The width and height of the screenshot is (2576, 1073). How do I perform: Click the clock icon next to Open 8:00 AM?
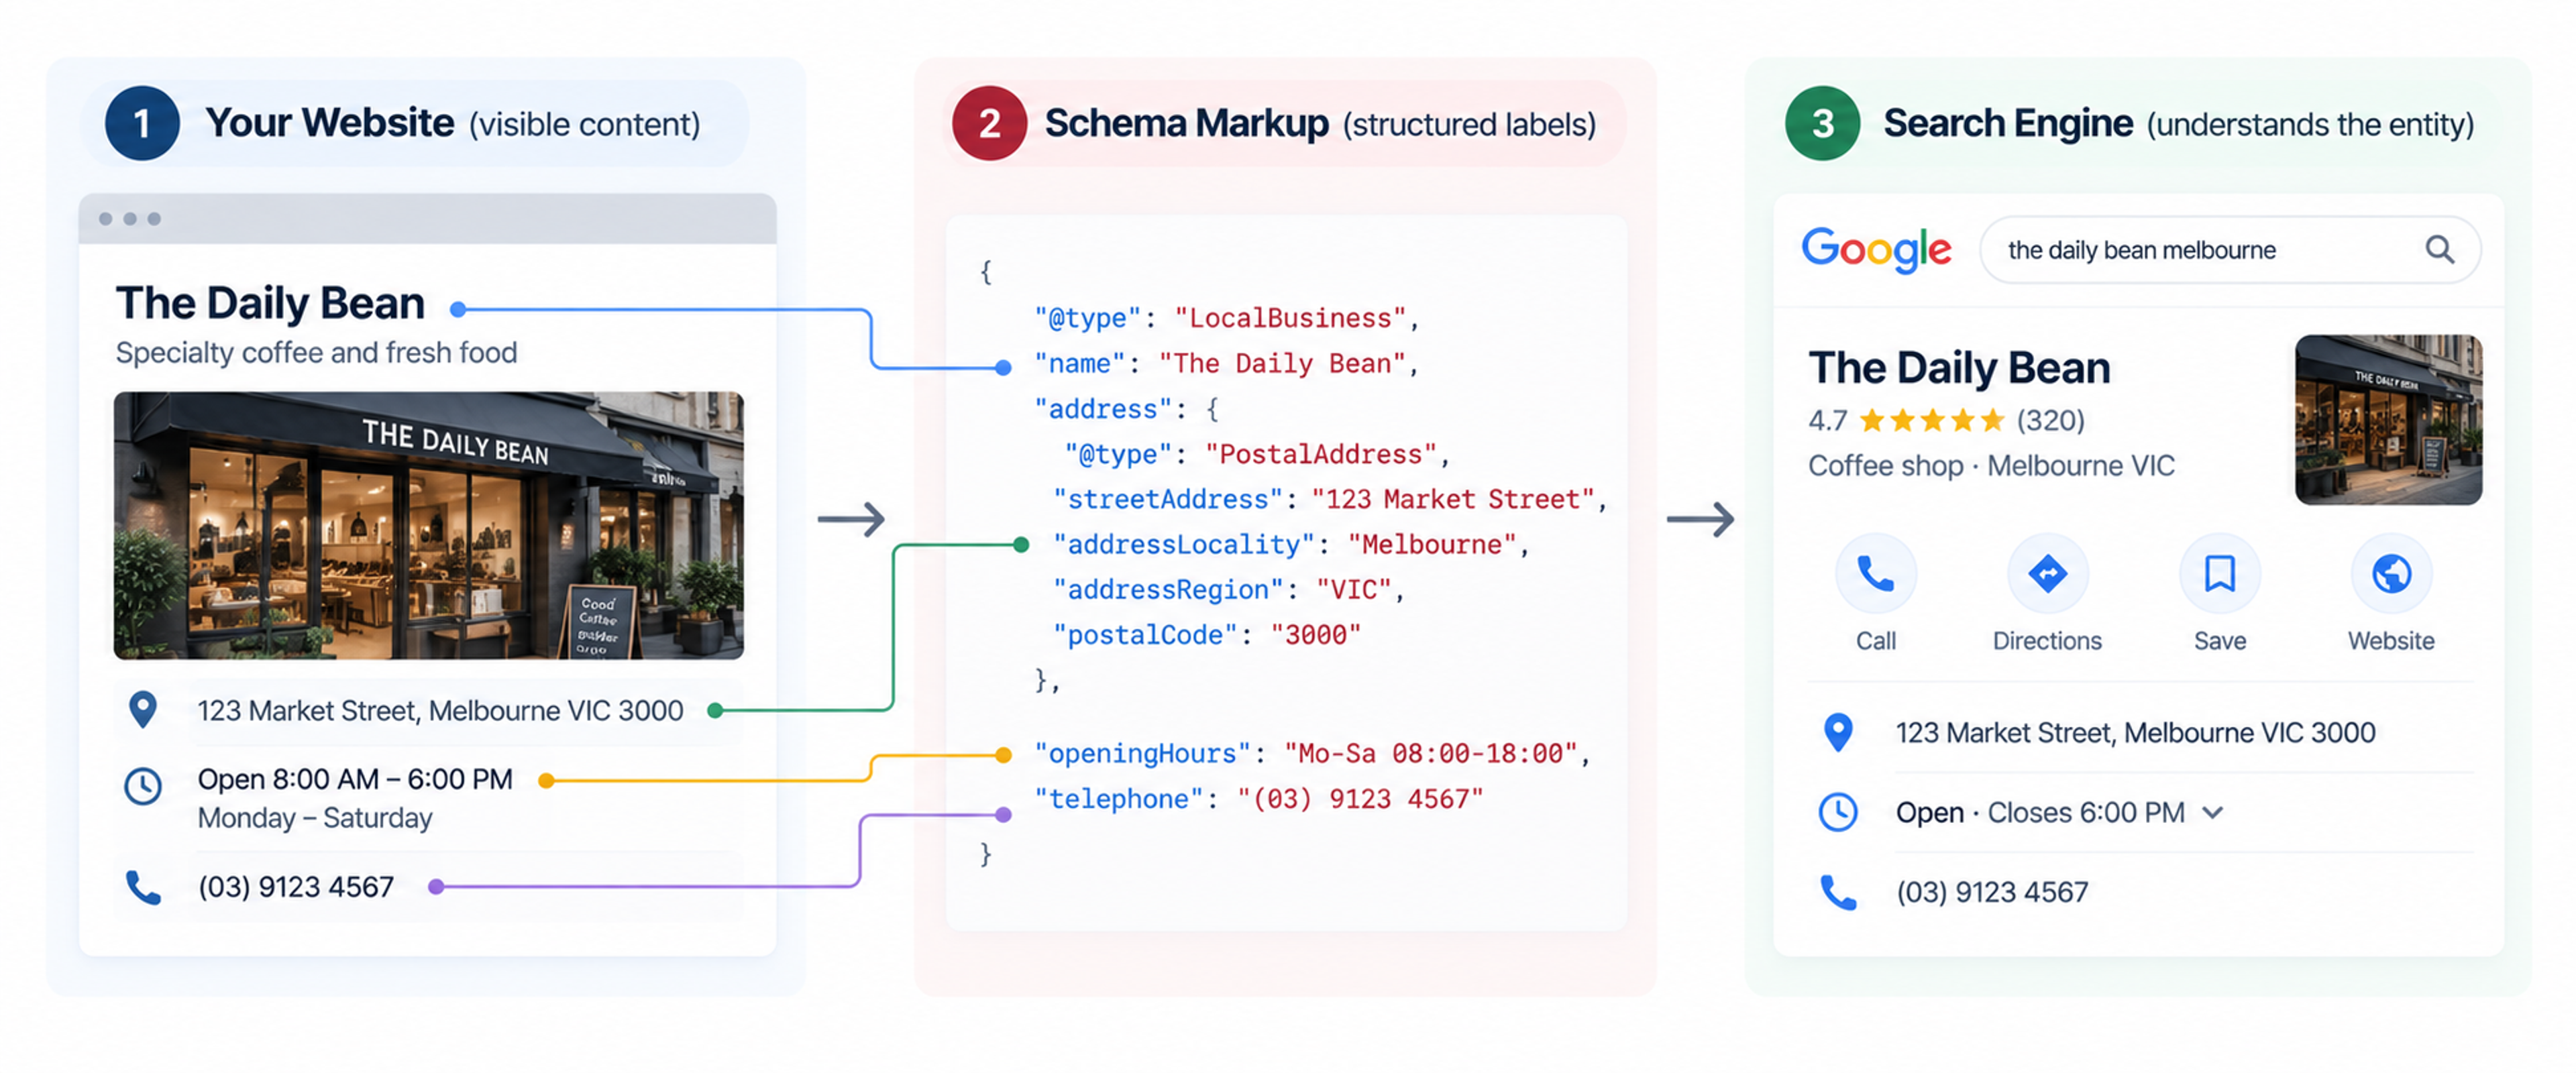(143, 786)
